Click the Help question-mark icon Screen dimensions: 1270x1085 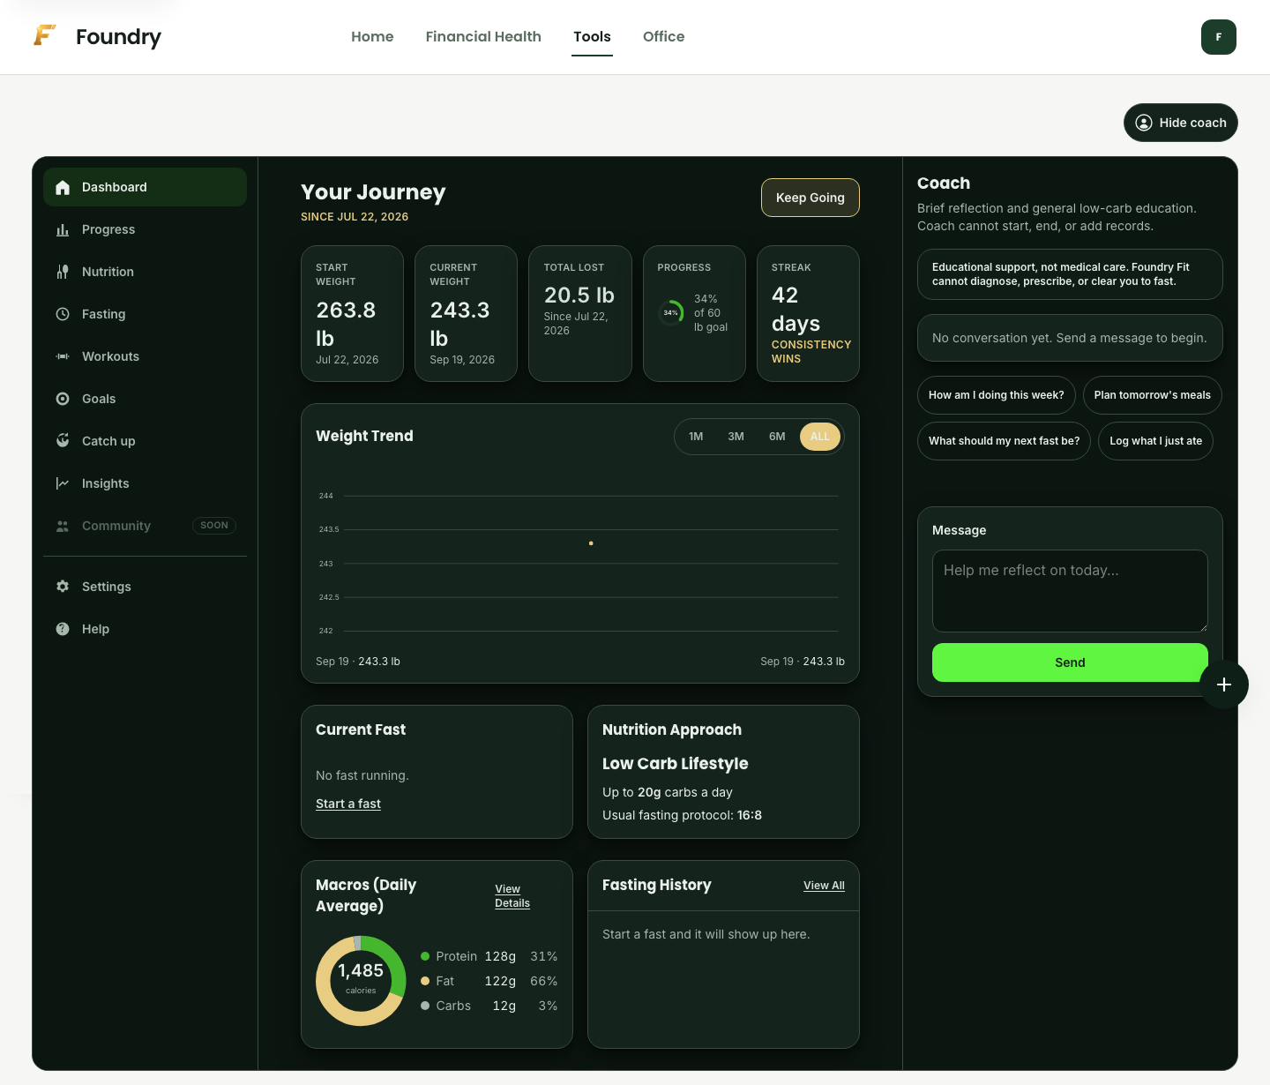coord(63,629)
